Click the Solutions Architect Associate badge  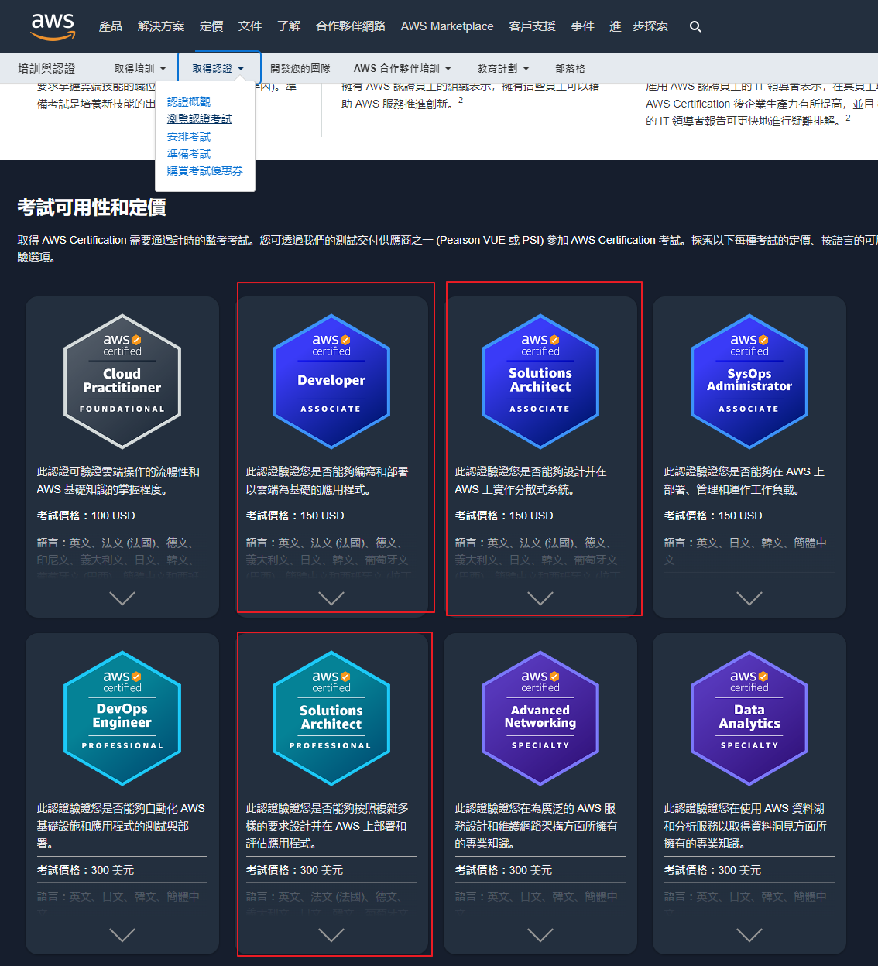tap(540, 382)
